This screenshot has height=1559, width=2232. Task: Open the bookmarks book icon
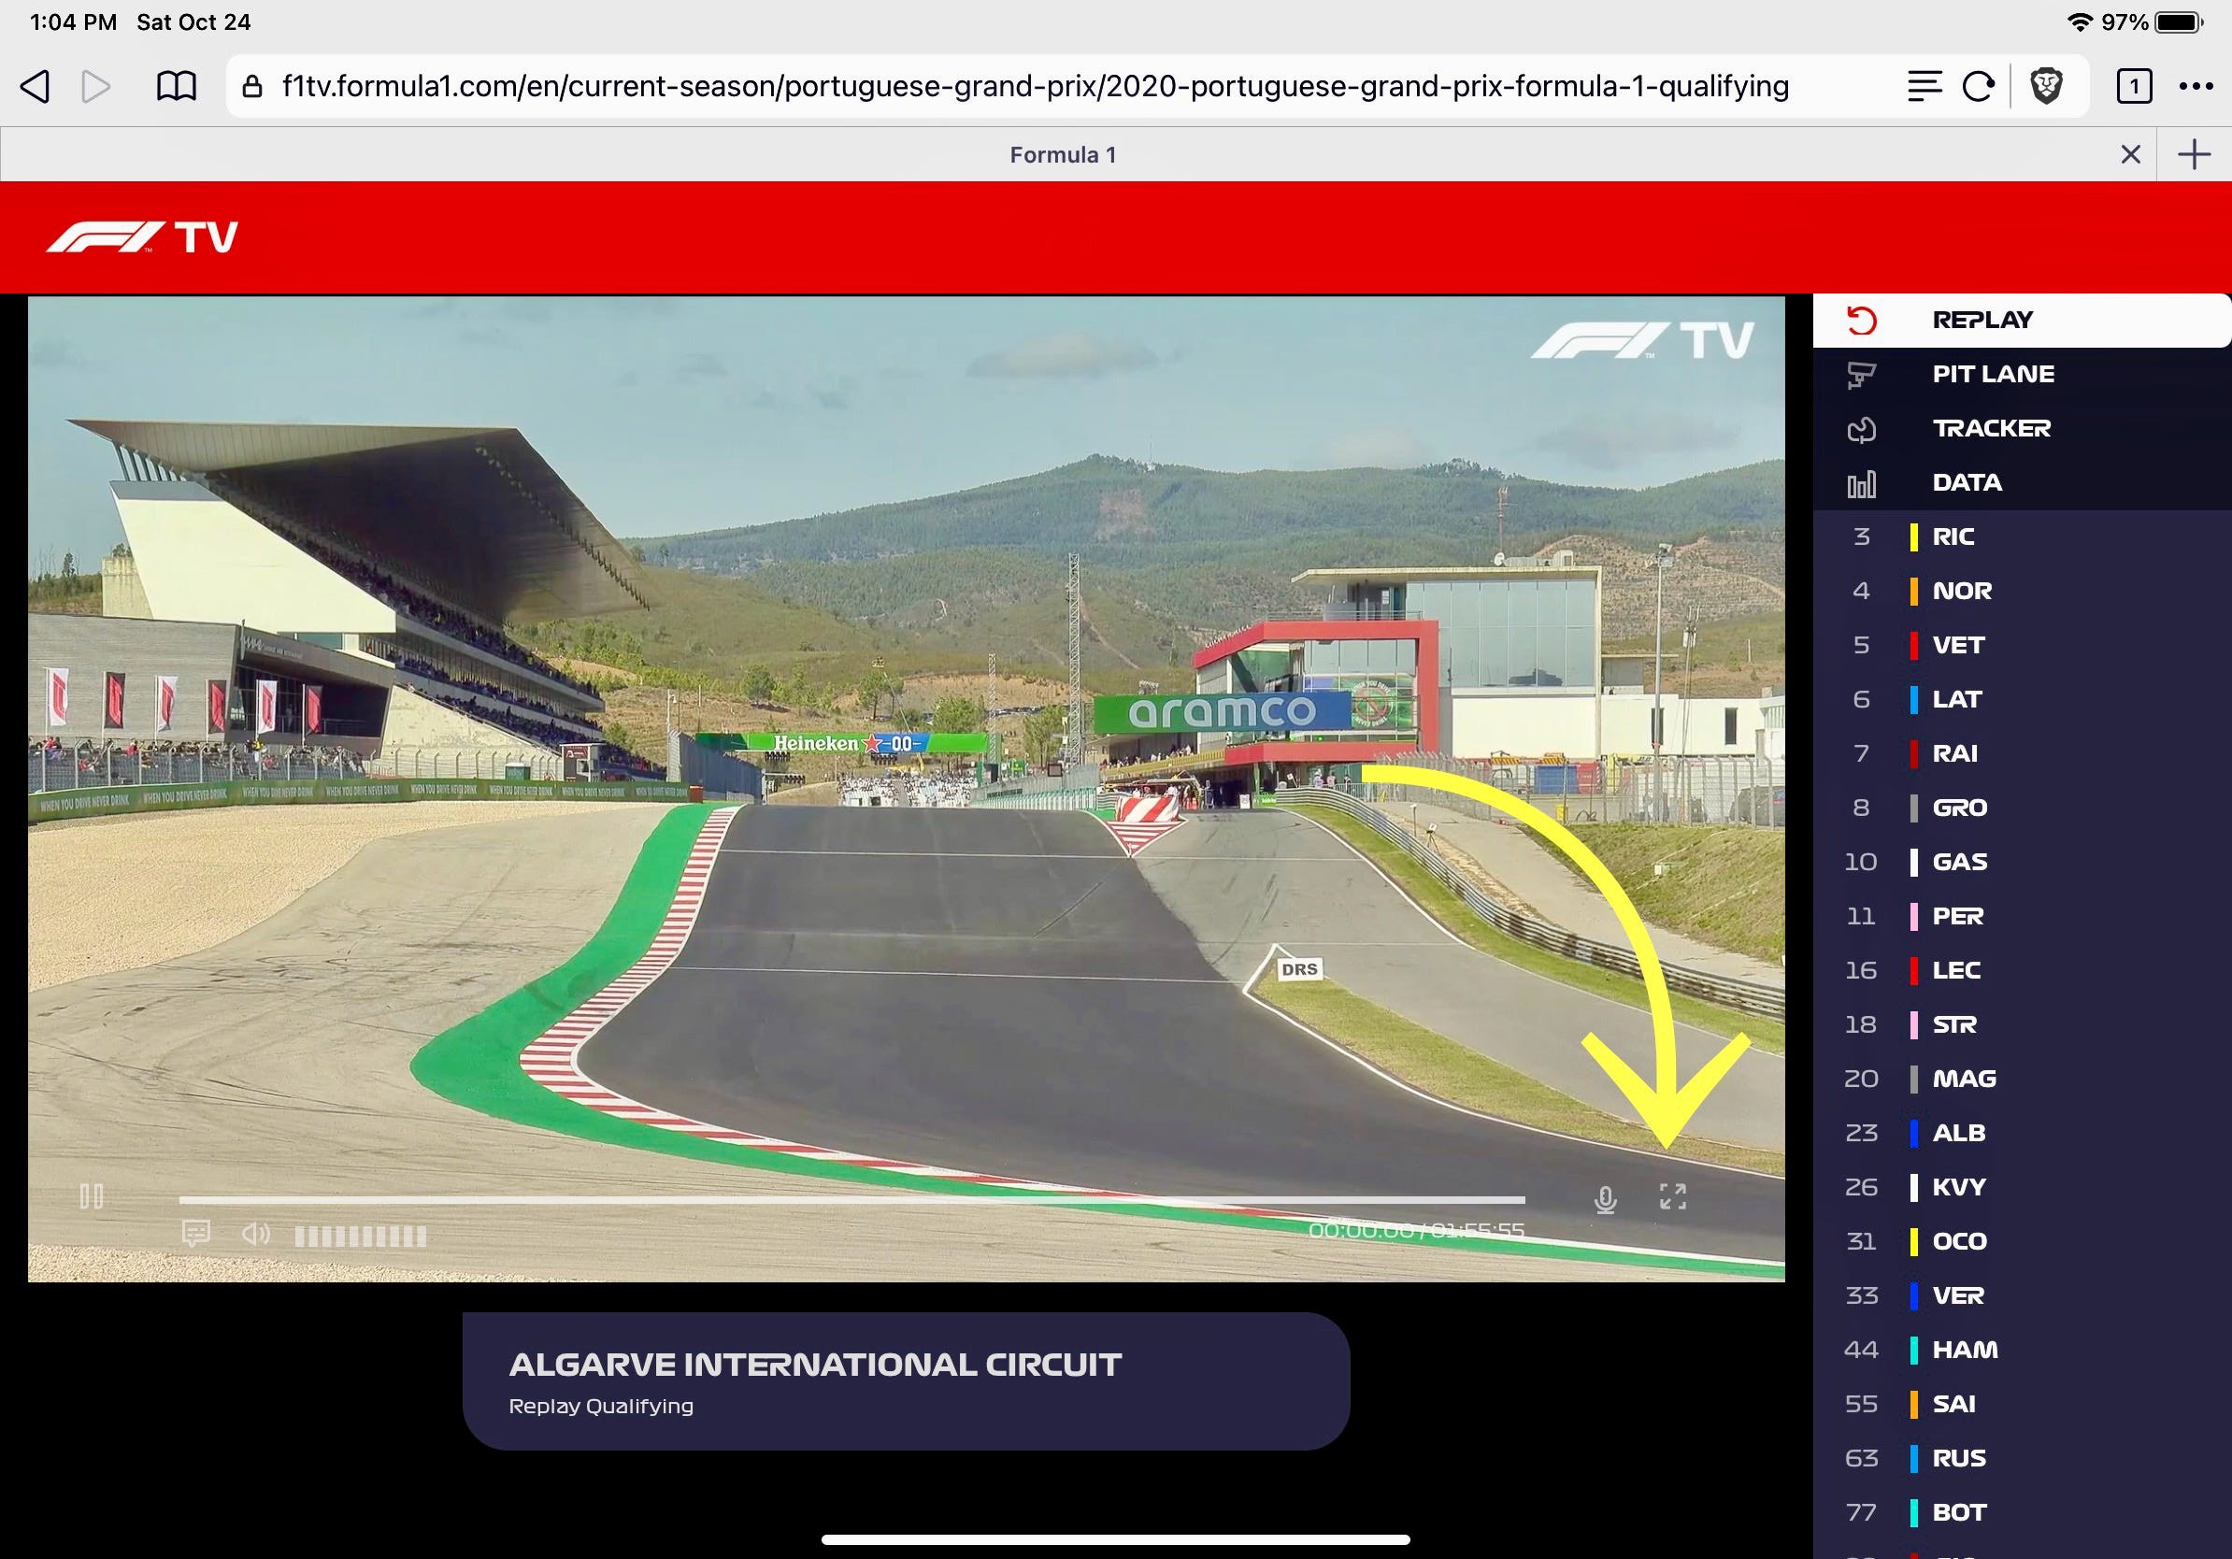coord(176,87)
